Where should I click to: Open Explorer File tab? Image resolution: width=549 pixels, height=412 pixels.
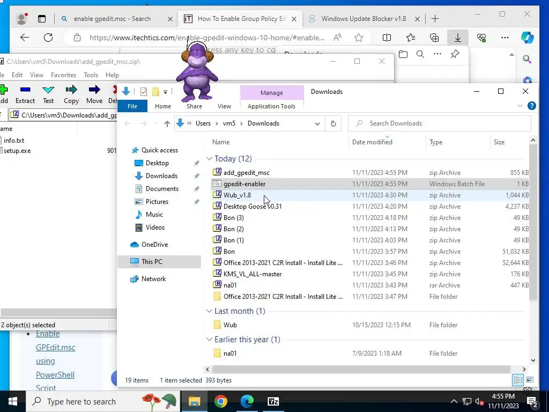[132, 106]
